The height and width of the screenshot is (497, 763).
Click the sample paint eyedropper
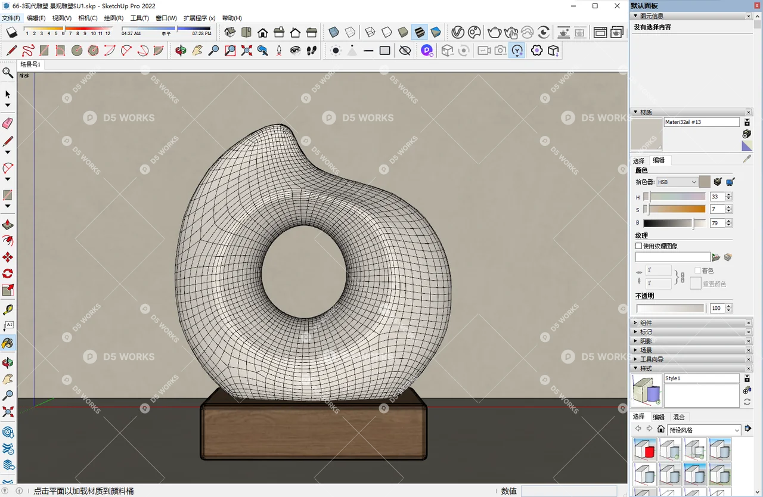(x=748, y=160)
